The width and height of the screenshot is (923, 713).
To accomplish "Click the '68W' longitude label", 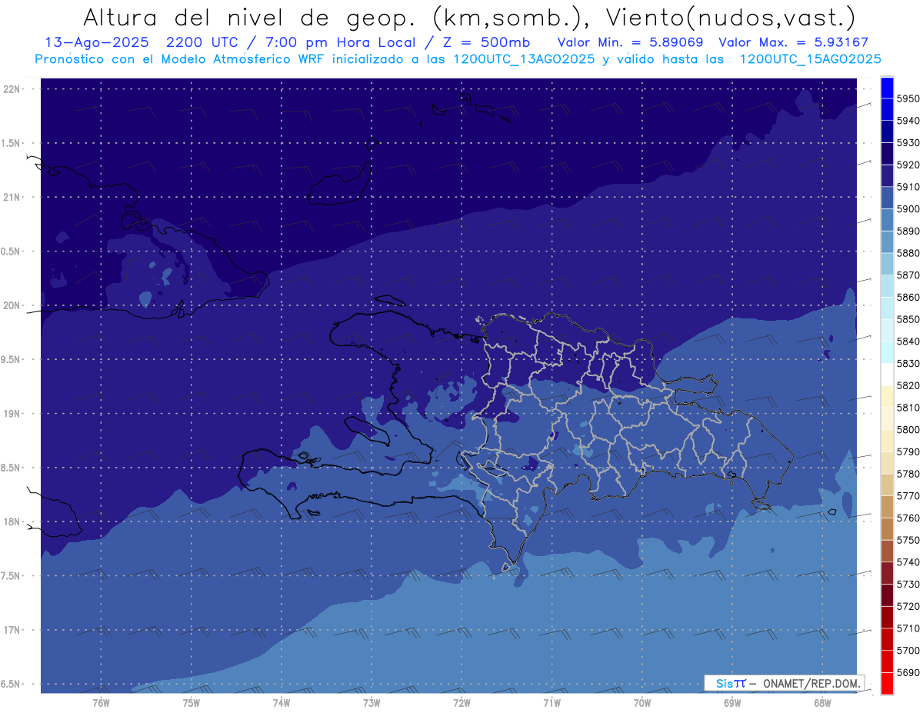I will tap(821, 703).
